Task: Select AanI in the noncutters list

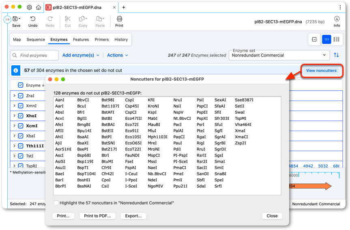Action: (60, 100)
